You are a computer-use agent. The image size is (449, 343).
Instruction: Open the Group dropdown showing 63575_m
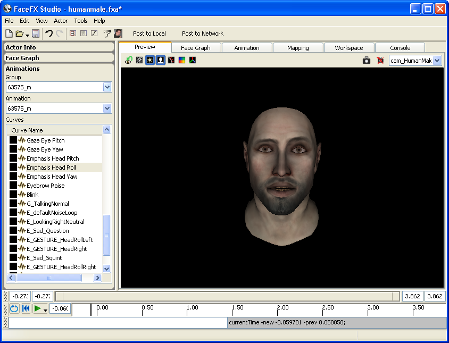[107, 87]
